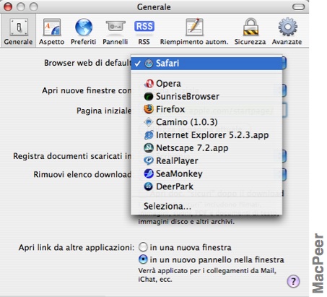327x297 pixels.
Task: Open the Aspetto preferences pane
Action: click(51, 32)
